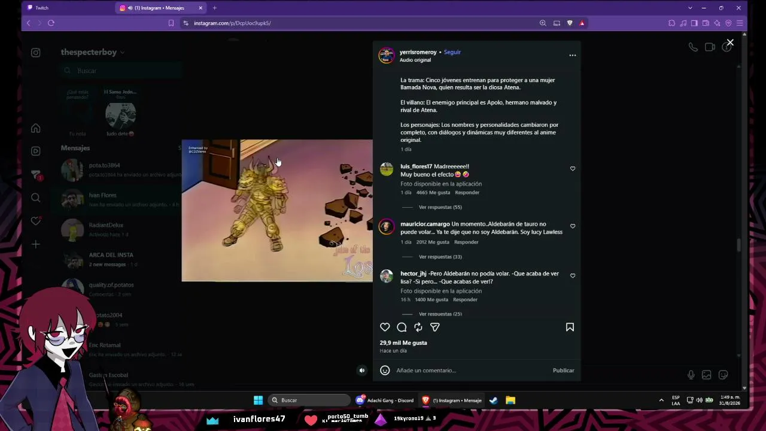Open yerrisromeroy profile username link
Viewport: 766px width, 431px height.
pyautogui.click(x=418, y=52)
